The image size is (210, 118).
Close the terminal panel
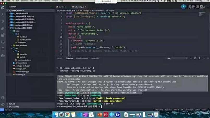point(208,58)
